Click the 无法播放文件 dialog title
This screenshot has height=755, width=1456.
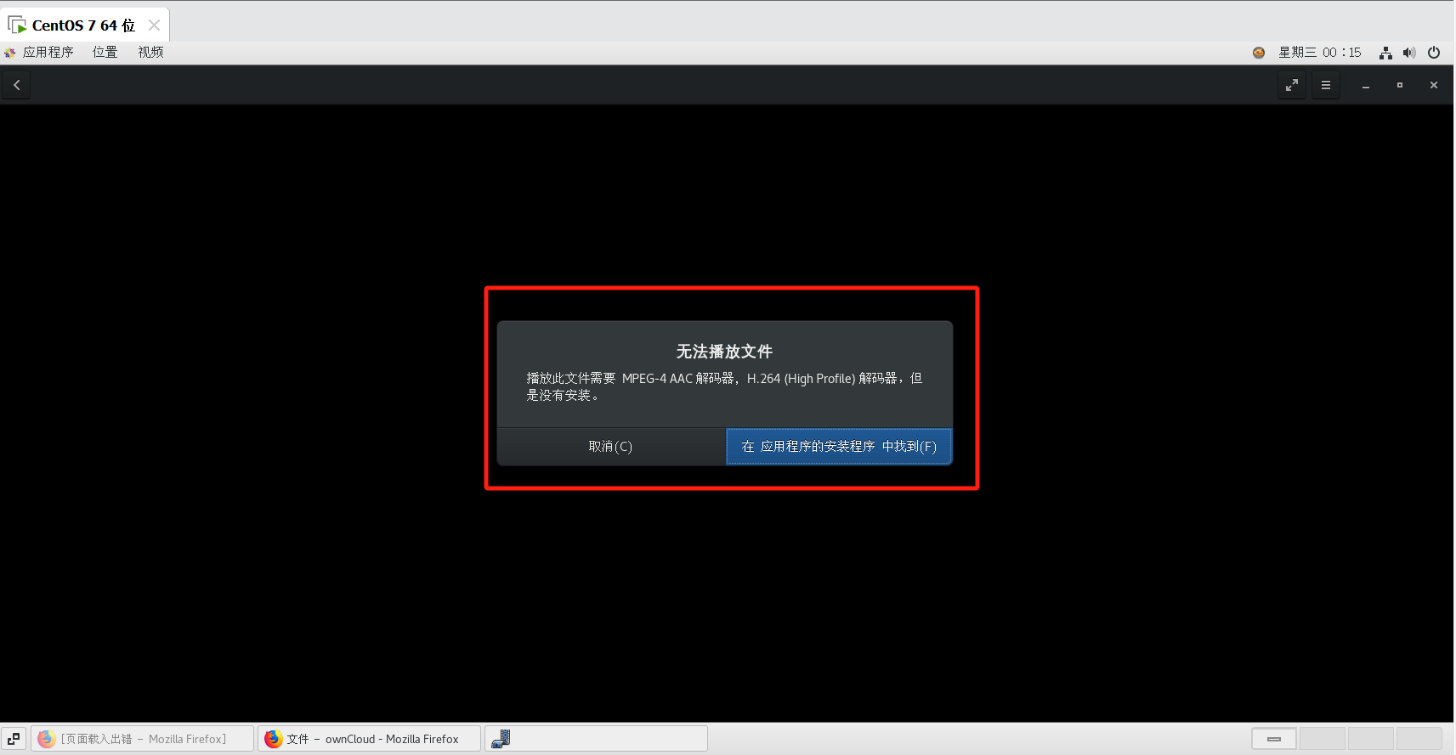tap(724, 352)
